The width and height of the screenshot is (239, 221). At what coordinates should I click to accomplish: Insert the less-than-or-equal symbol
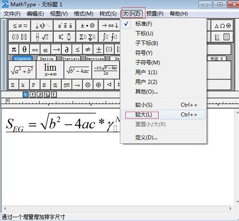77,50
